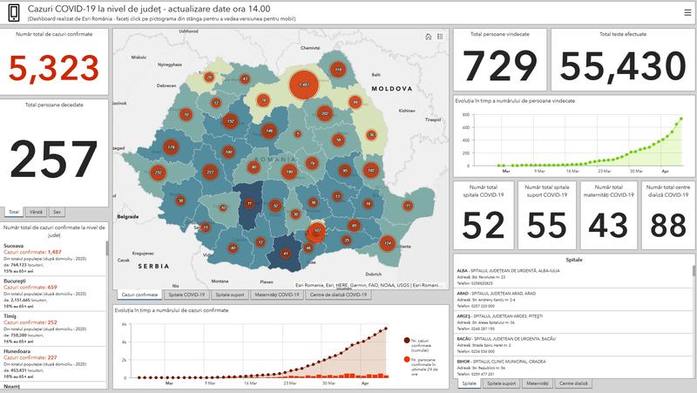Click the map home extent icon
Screen dimensions: 697x393
click(429, 37)
